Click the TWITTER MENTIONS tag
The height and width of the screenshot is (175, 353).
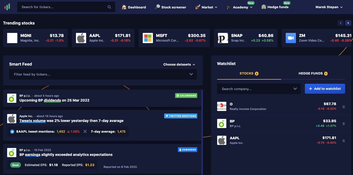tap(181, 116)
